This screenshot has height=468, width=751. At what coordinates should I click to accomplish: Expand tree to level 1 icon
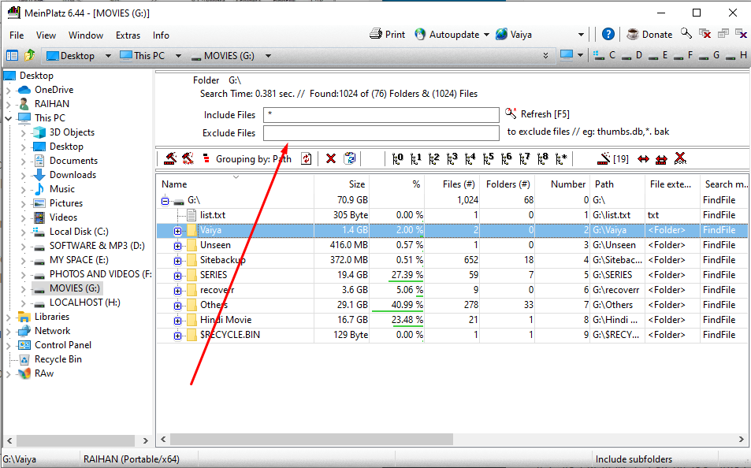[416, 158]
